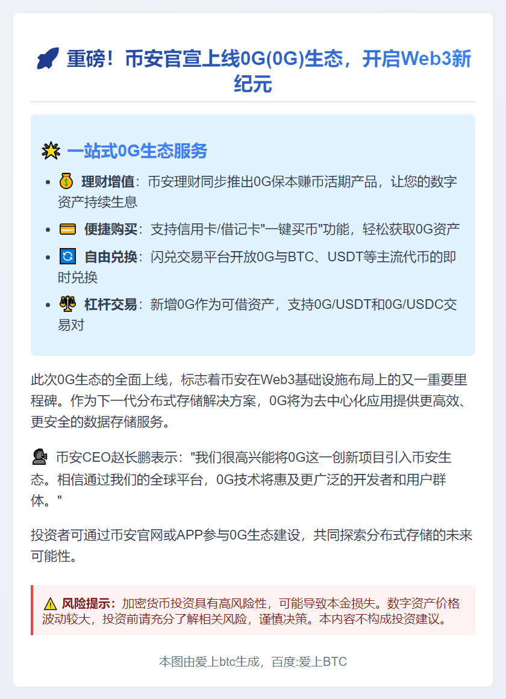The width and height of the screenshot is (506, 699).
Task: Click the yellow warning triangle icon
Action: click(x=51, y=604)
